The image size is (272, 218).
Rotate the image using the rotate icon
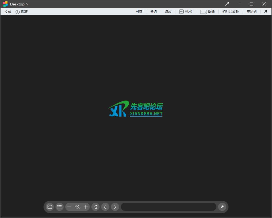(95, 207)
